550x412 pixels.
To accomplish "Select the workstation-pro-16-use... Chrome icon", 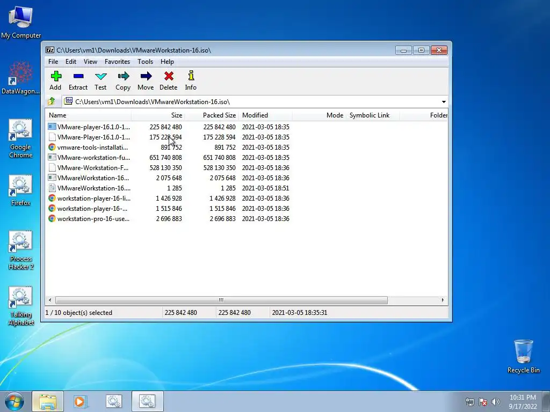I will pyautogui.click(x=52, y=219).
